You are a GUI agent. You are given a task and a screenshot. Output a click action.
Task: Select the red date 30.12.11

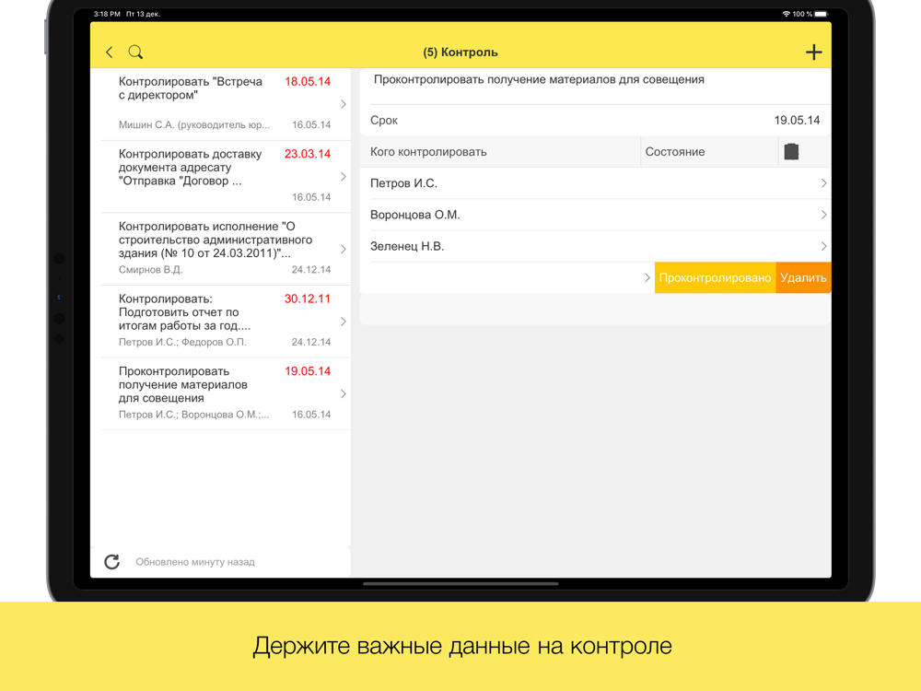308,299
